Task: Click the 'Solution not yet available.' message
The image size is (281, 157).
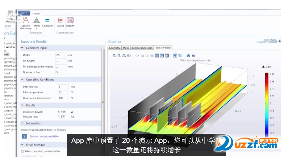Action: coord(44,136)
